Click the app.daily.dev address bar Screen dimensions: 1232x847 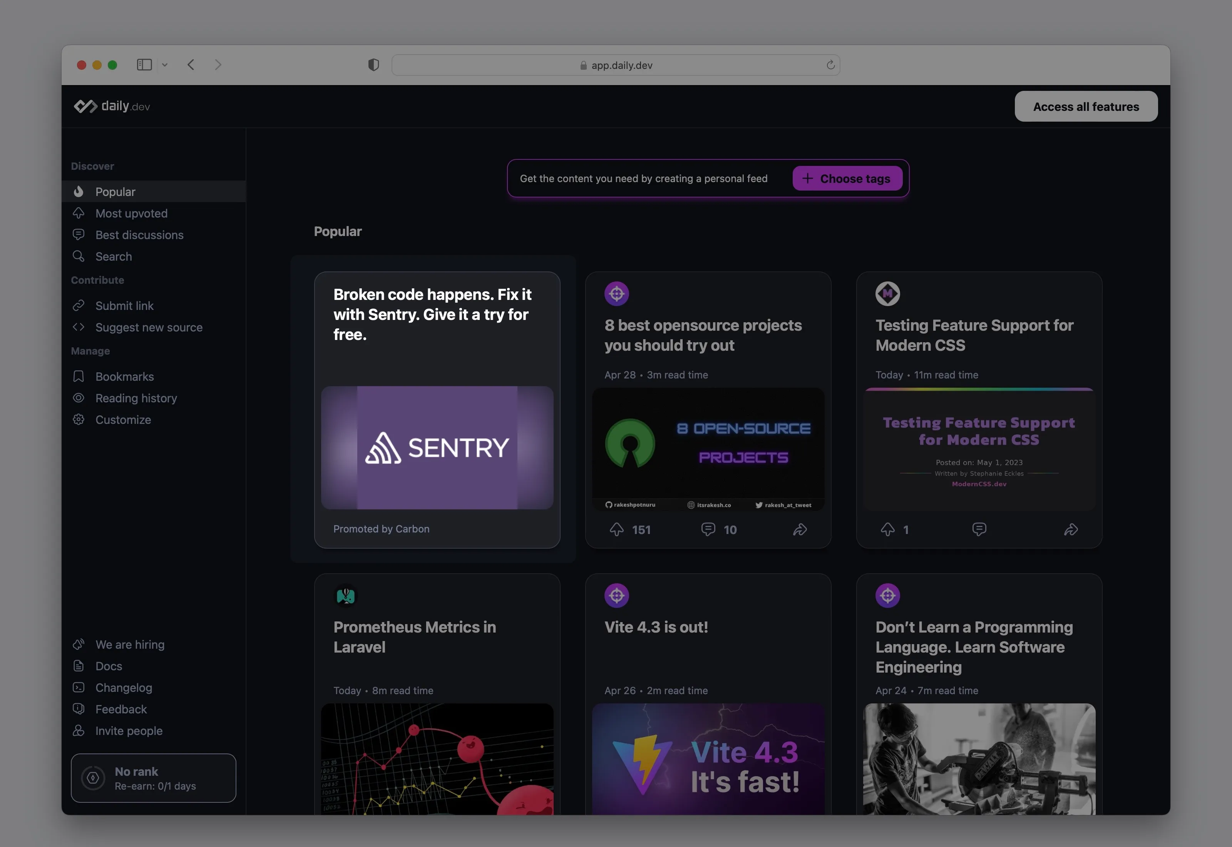click(x=616, y=65)
